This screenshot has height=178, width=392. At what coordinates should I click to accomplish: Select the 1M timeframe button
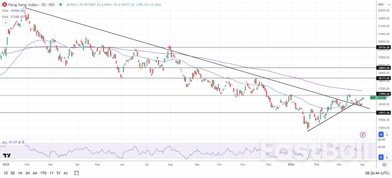[19, 173]
